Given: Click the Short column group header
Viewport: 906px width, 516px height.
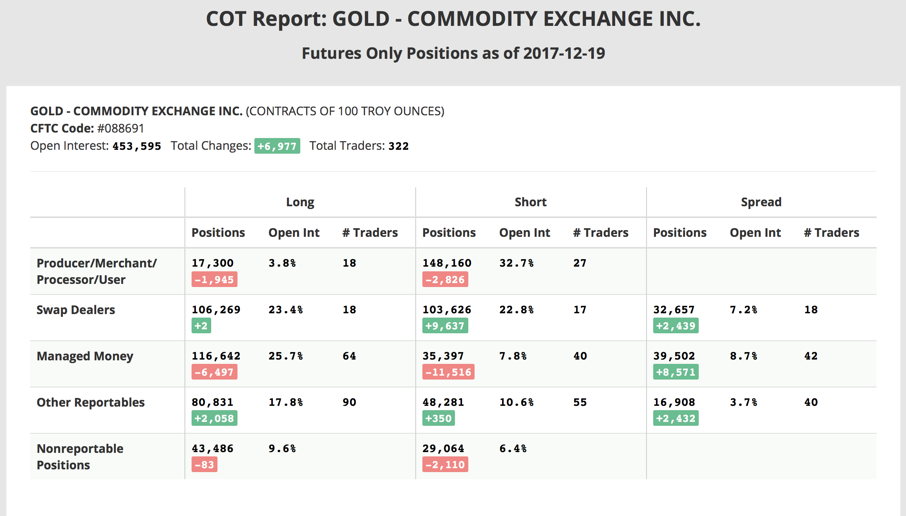Looking at the screenshot, I should click(x=530, y=202).
